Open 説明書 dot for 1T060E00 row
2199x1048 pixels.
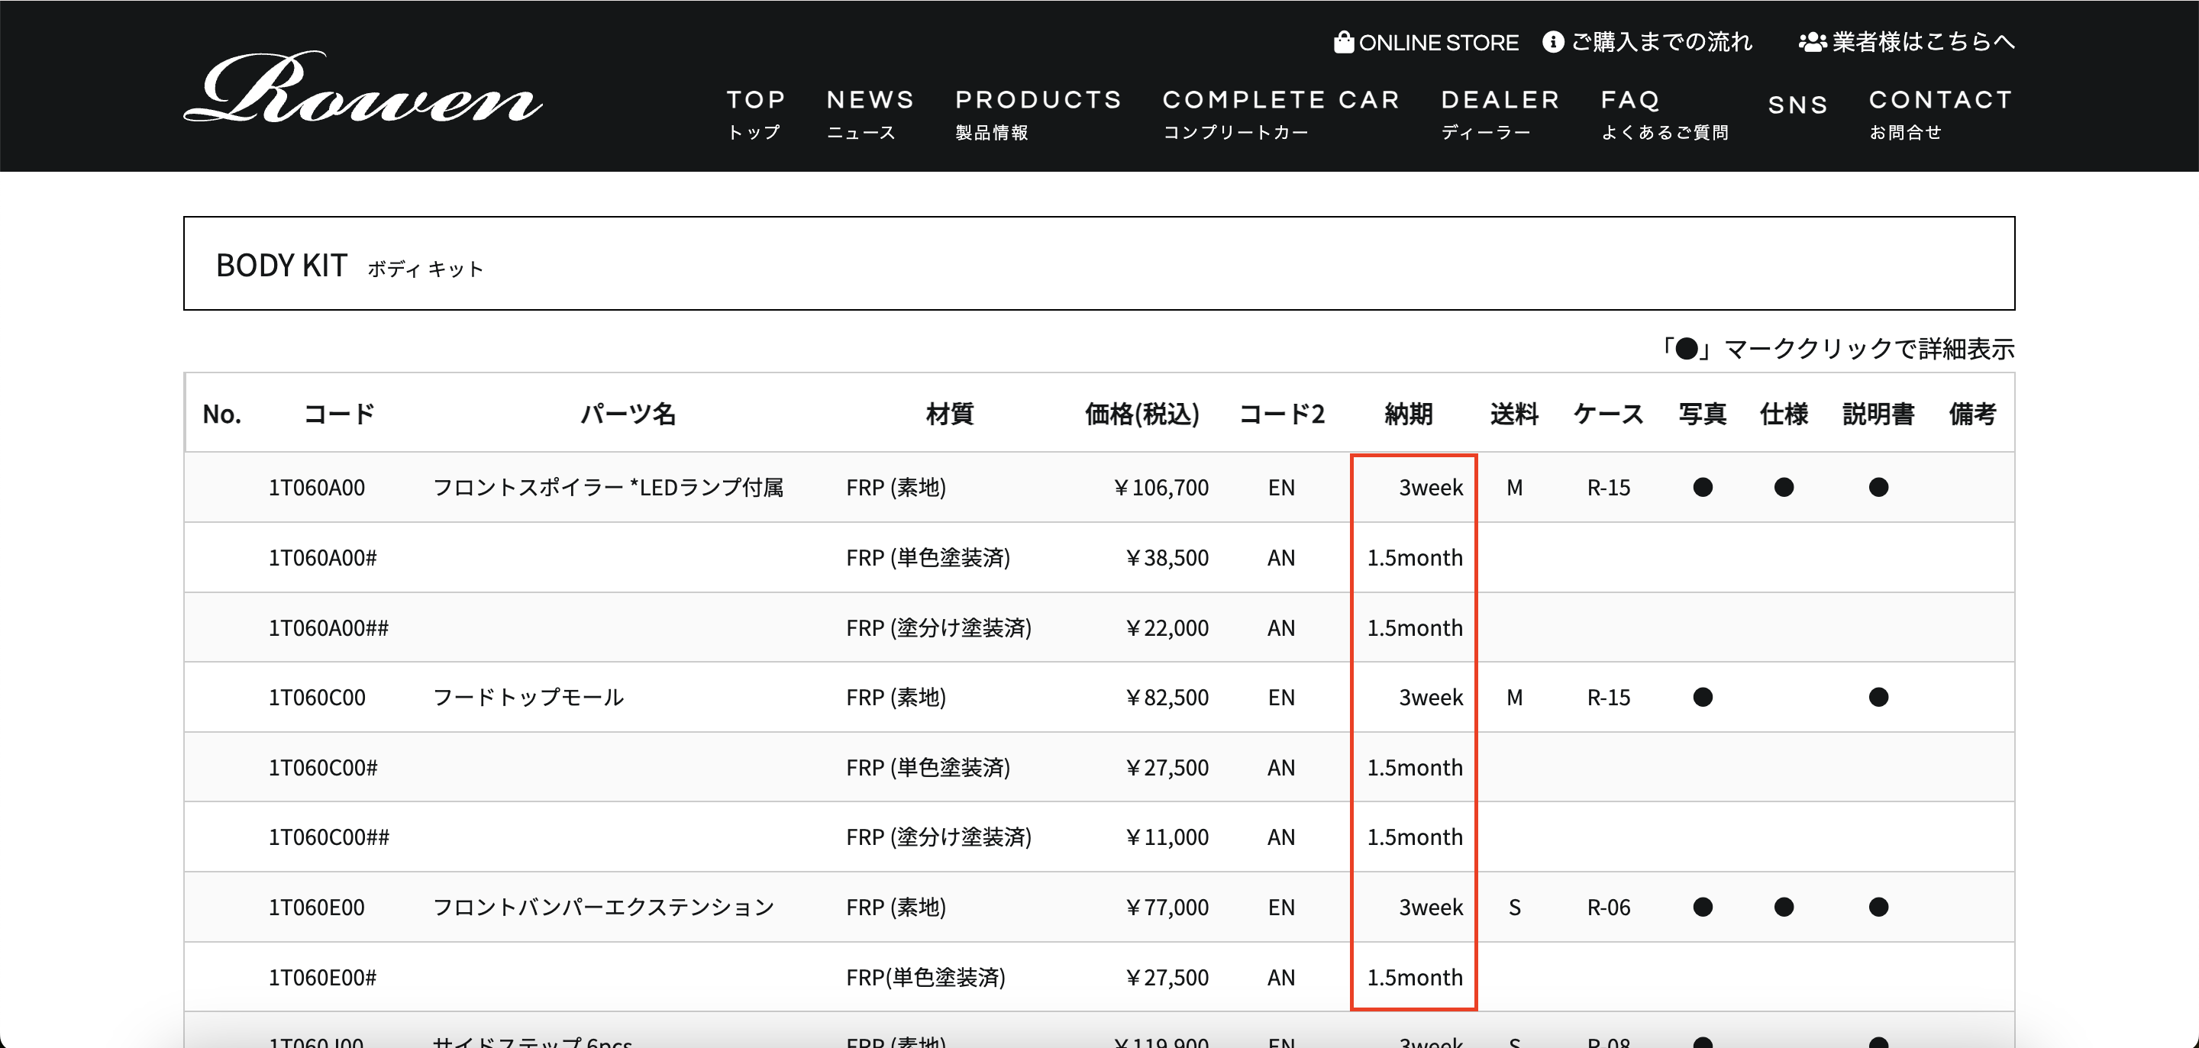tap(1878, 908)
